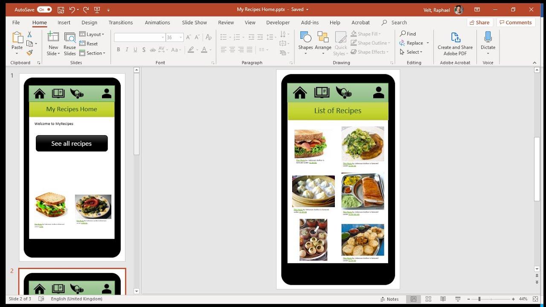Screen dimensions: 546x307
Task: Toggle the Notes pane
Action: [x=389, y=299]
